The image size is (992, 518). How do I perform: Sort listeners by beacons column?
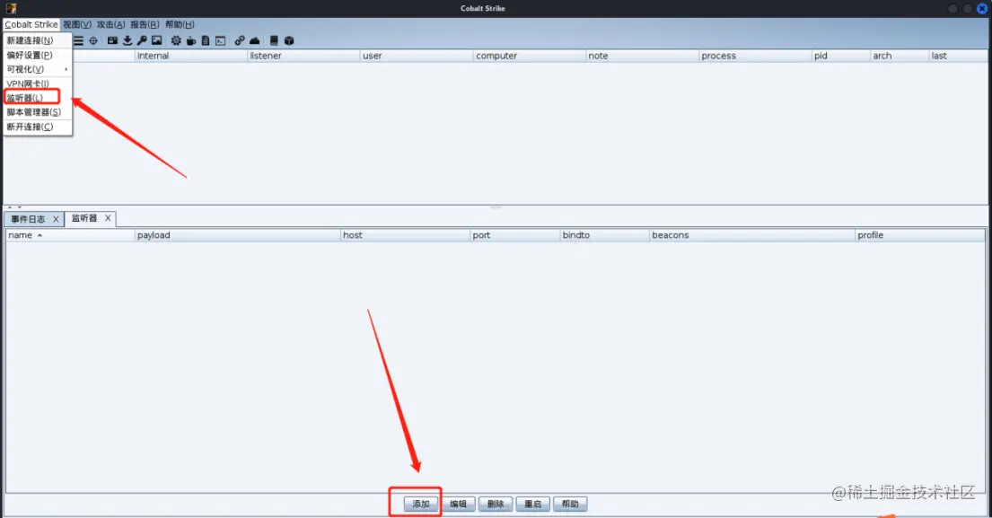pos(752,235)
